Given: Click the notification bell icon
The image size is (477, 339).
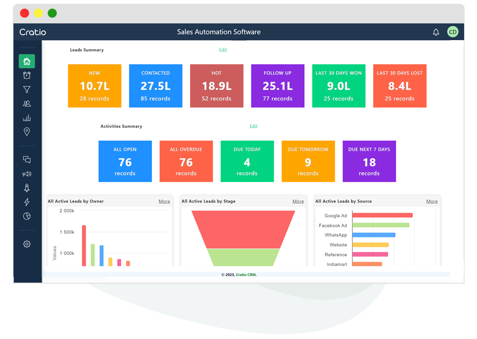Looking at the screenshot, I should pos(436,32).
